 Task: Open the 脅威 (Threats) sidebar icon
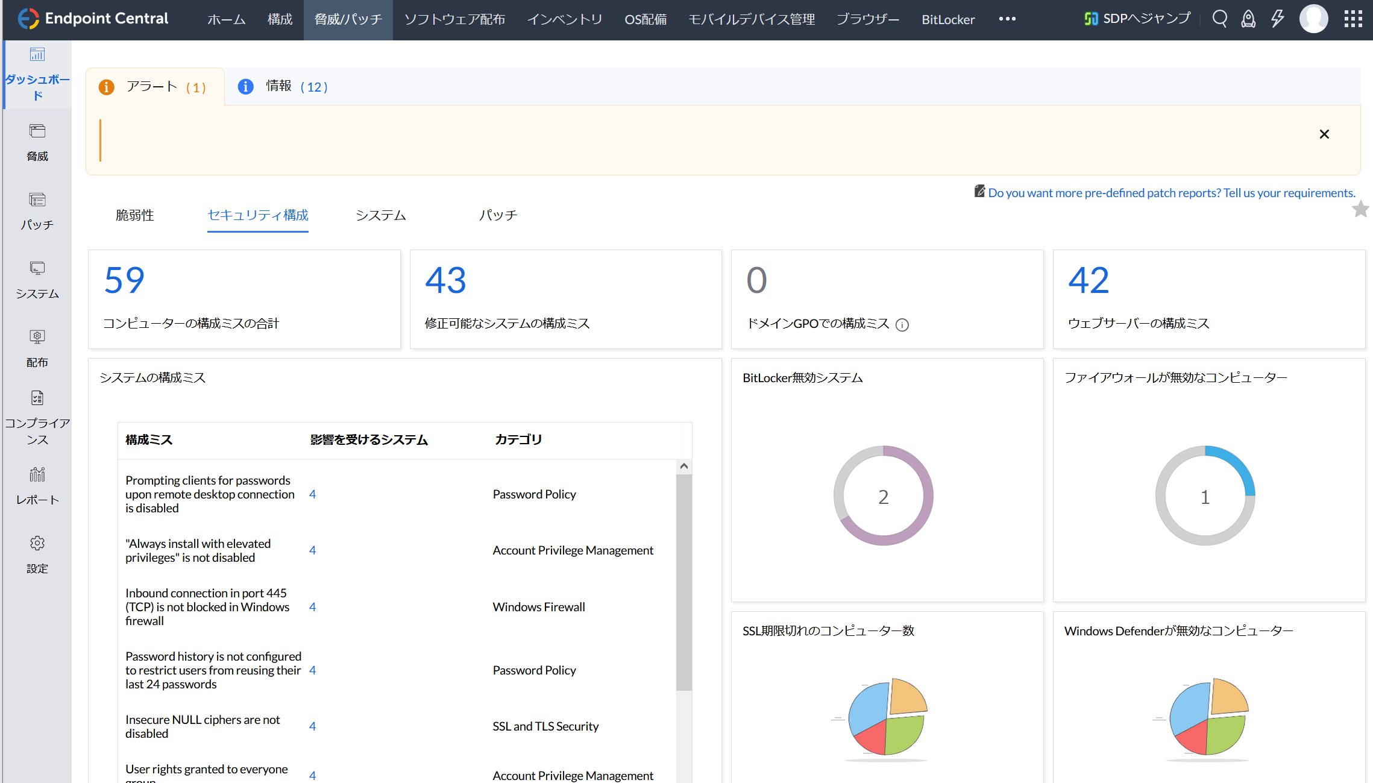pos(37,142)
